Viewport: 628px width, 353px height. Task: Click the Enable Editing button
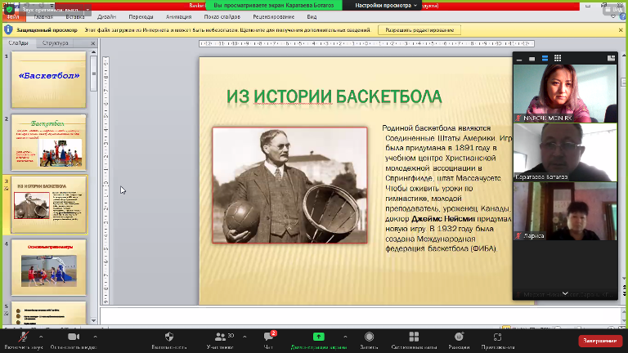point(419,30)
